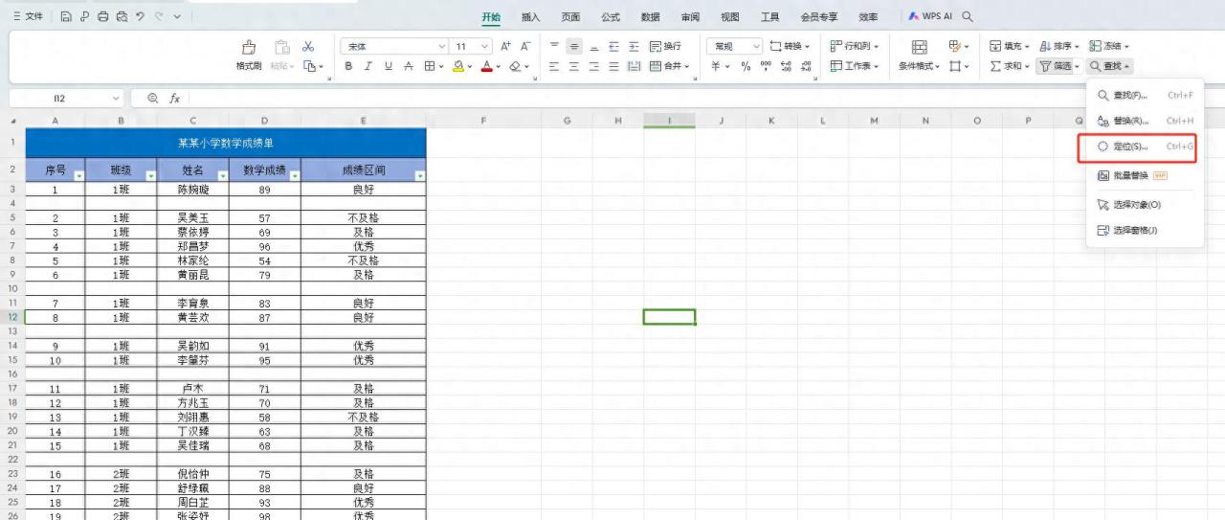Screen dimensions: 1225x520
Task: Open the 文件 (File) menu
Action: point(28,16)
